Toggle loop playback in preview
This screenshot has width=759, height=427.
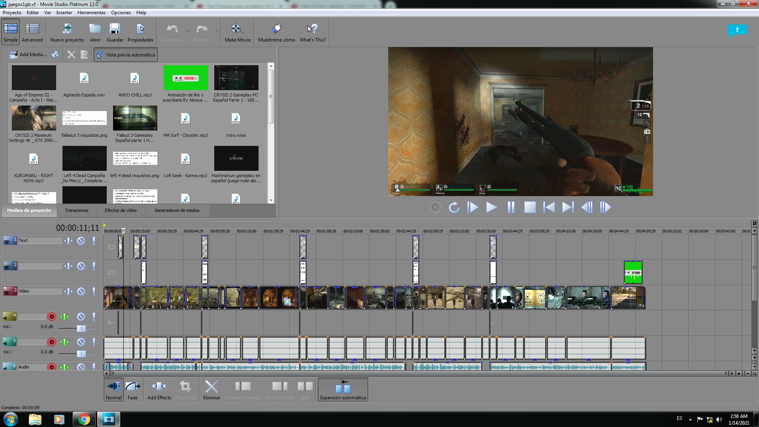454,207
